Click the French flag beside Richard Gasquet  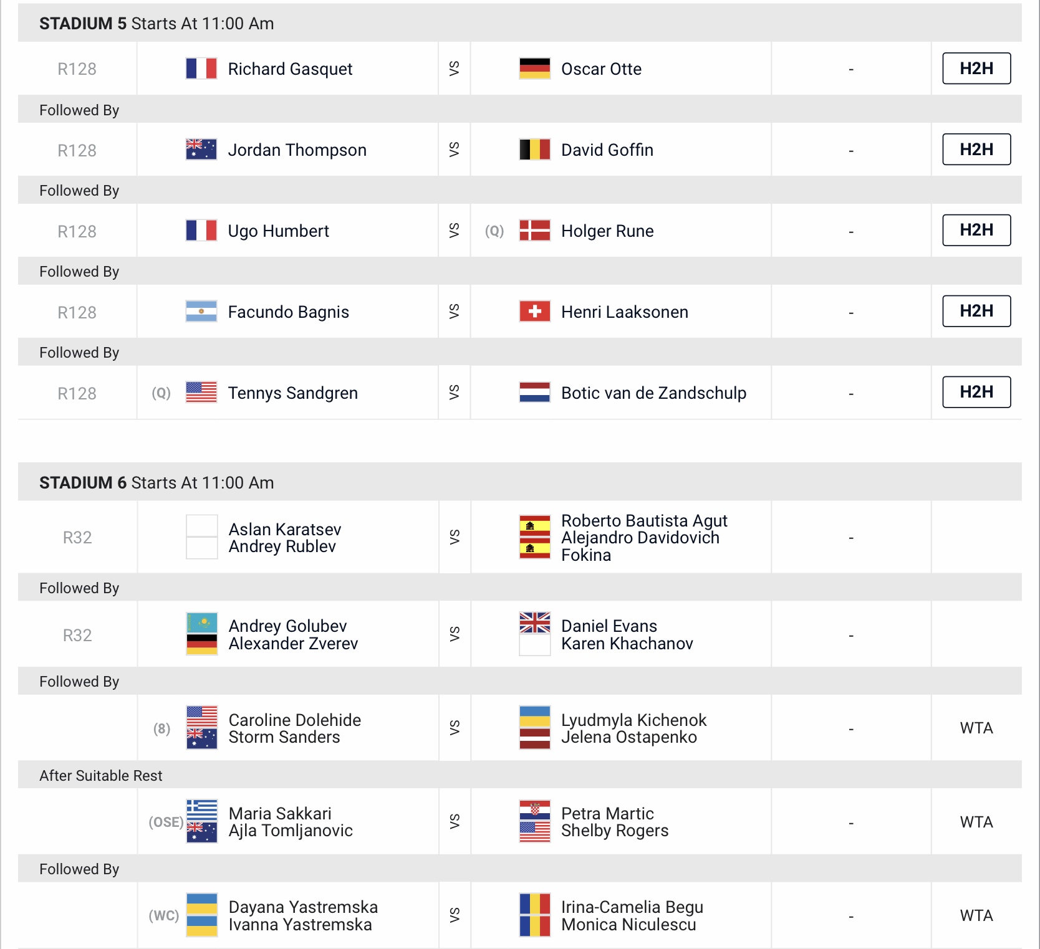201,69
